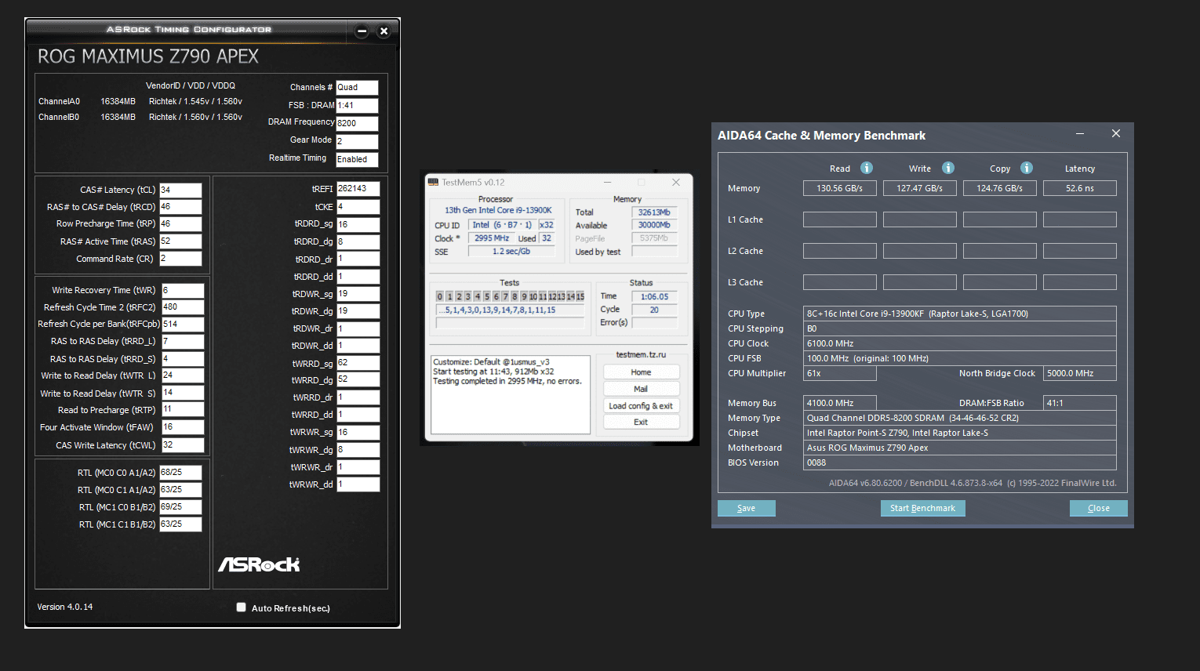Click the CPU Clock value 6100.0 MHz
This screenshot has height=671, width=1200.
pyautogui.click(x=959, y=343)
